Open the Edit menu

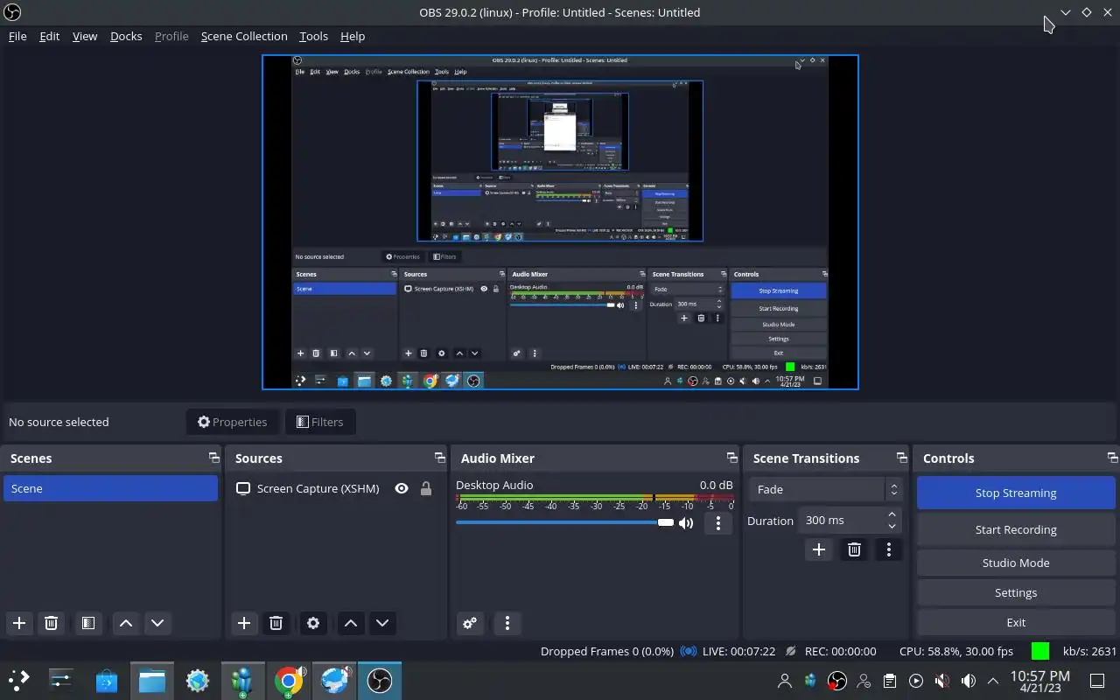coord(49,36)
